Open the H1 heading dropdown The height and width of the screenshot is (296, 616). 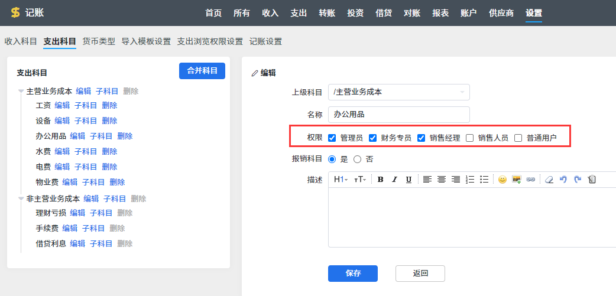[x=341, y=180]
